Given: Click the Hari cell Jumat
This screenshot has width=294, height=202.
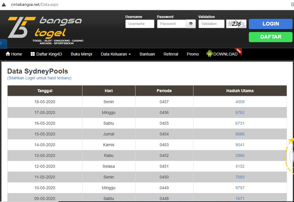Looking at the screenshot, I should coord(109,134).
